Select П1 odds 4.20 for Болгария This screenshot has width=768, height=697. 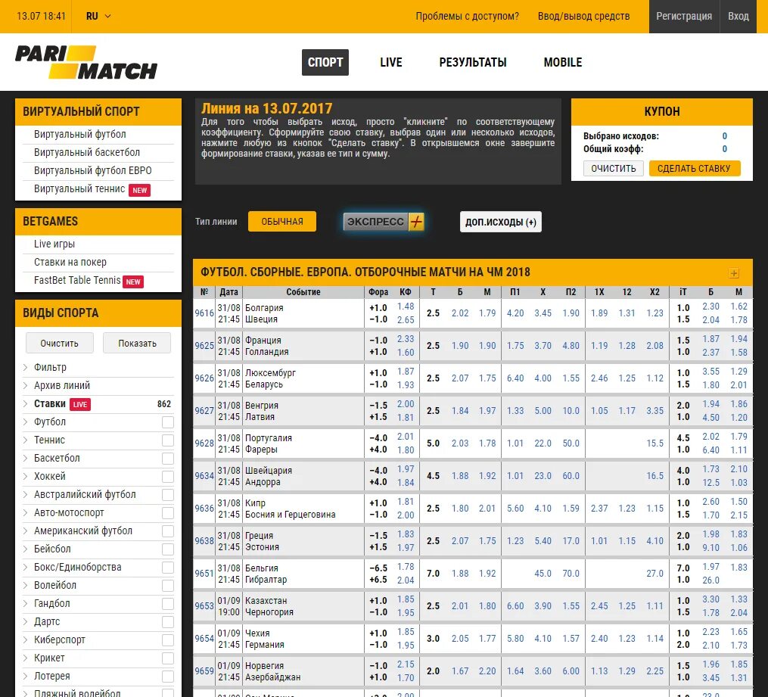coord(515,313)
